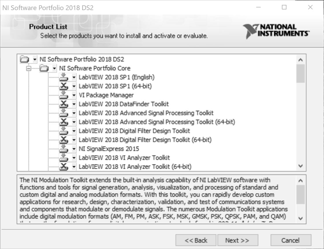Click install icon beside Digital Filter Design Toolkit (32-bit)
The height and width of the screenshot is (249, 324).
(x=64, y=131)
